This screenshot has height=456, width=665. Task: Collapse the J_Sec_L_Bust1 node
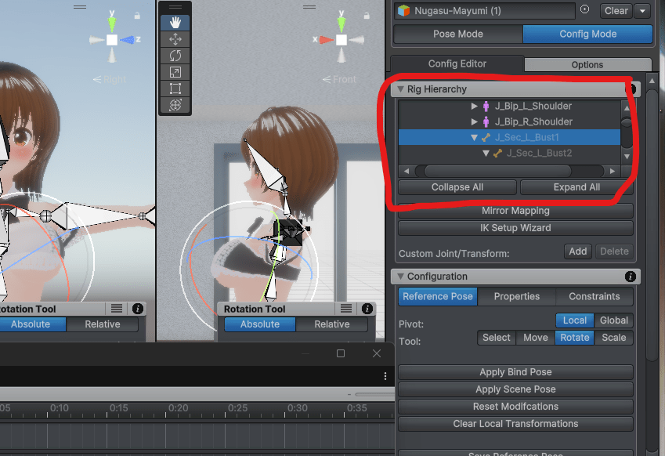(474, 137)
